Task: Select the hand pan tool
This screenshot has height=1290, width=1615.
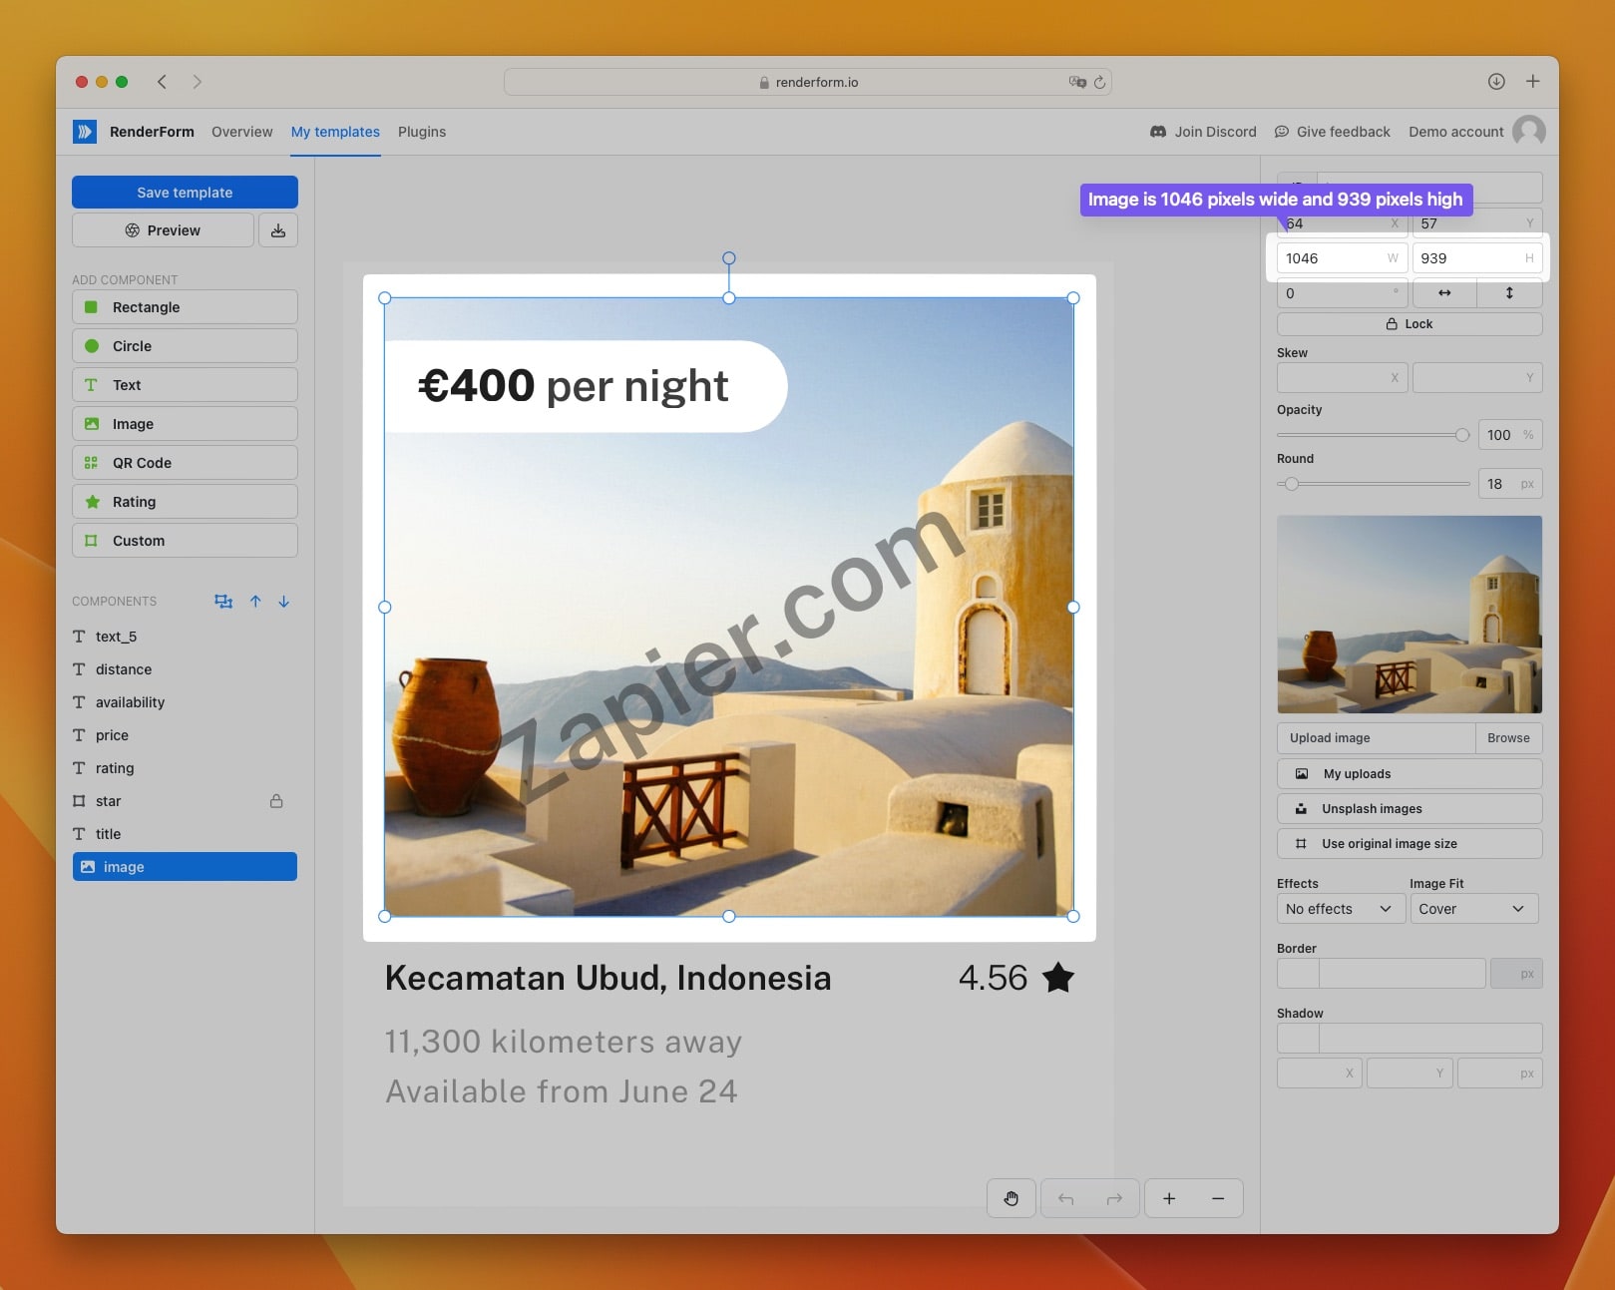Action: pyautogui.click(x=1011, y=1198)
